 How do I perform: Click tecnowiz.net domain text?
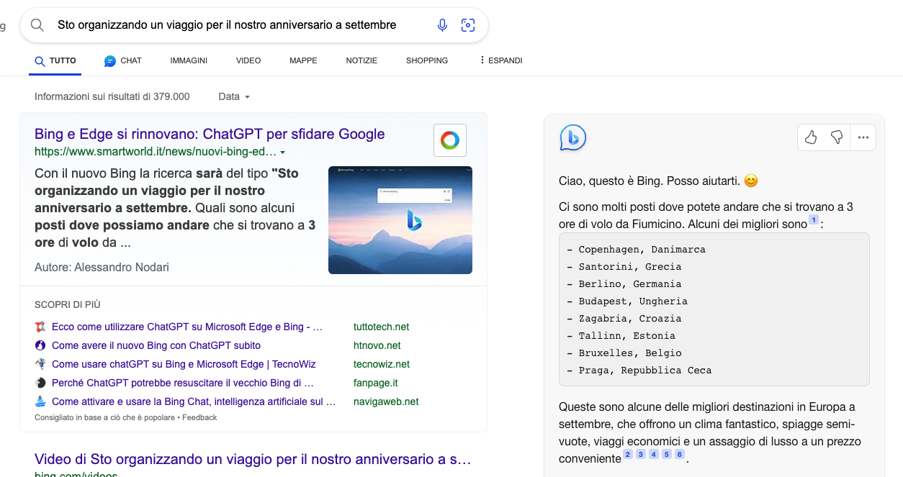[x=382, y=364]
